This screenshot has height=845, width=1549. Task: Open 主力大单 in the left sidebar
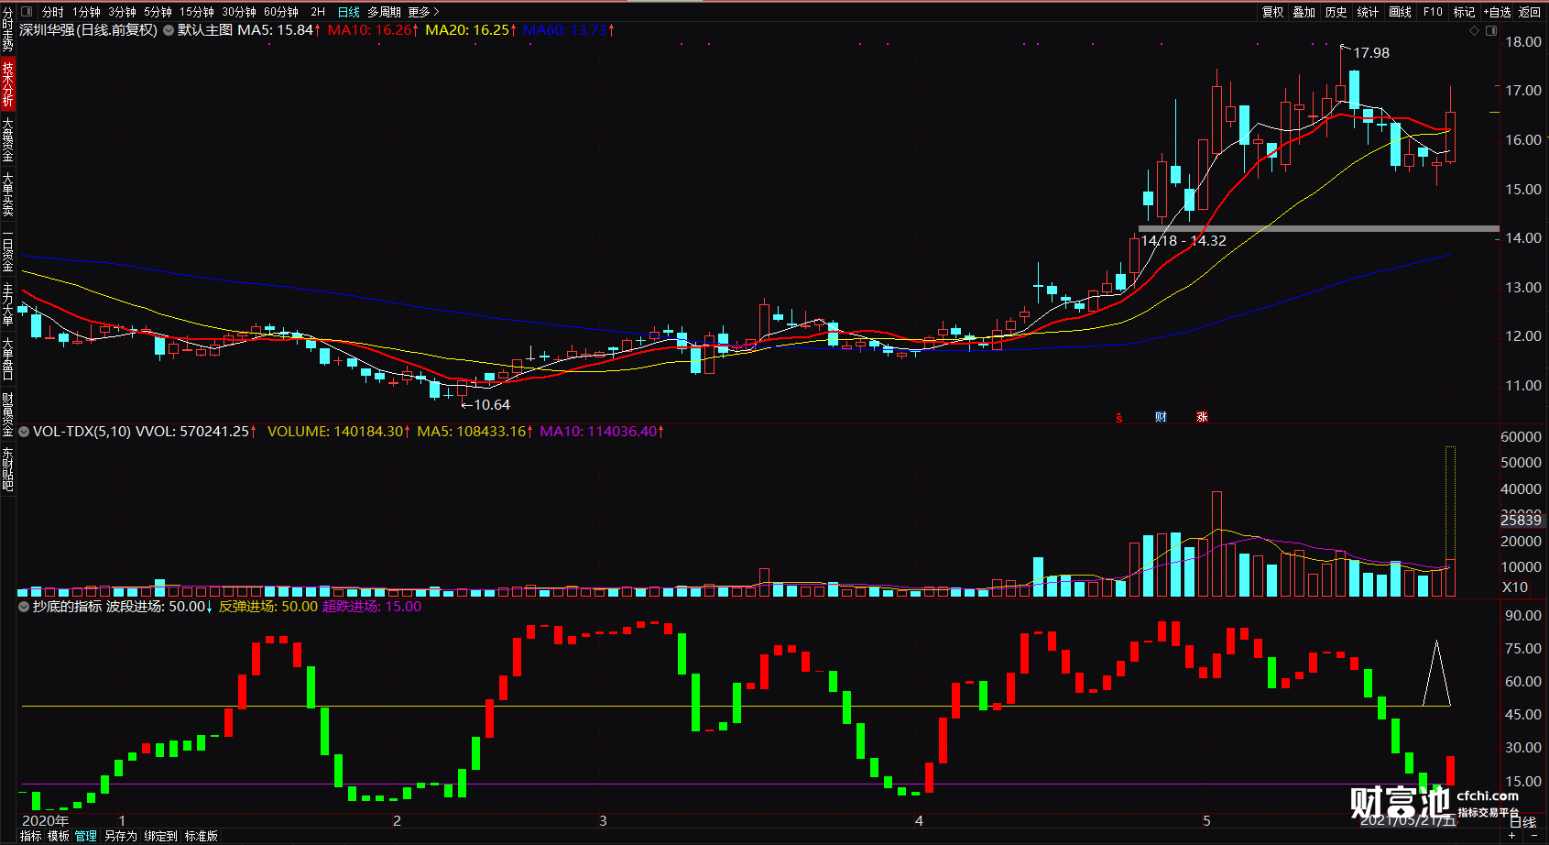(7, 305)
